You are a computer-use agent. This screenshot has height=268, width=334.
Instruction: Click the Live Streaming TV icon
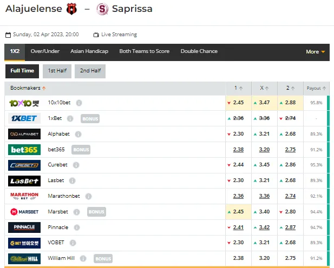pyautogui.click(x=96, y=35)
